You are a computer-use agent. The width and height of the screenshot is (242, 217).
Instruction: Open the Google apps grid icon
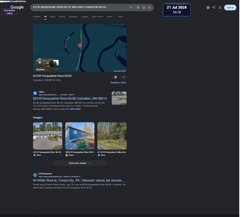tap(220, 8)
